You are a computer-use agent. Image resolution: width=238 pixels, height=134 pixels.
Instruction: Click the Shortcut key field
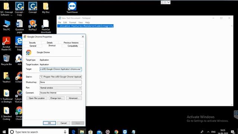61,82
